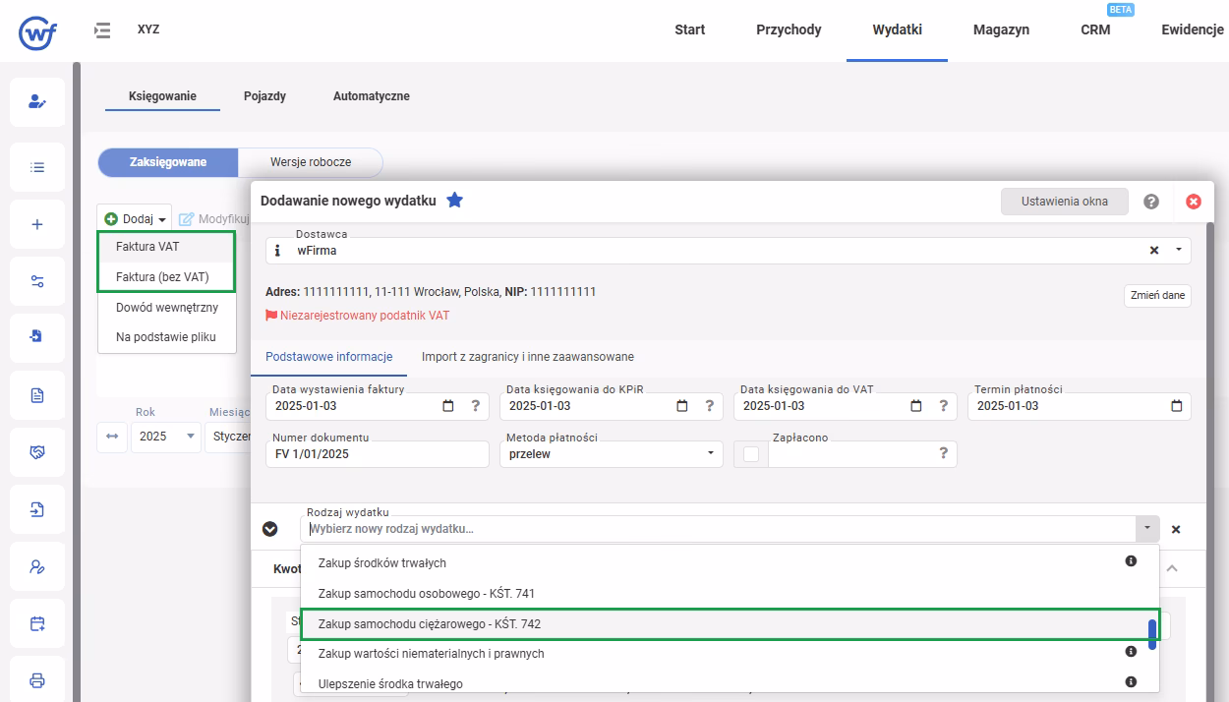Expand the Rodzaj wydatku dropdown arrow

(1146, 529)
